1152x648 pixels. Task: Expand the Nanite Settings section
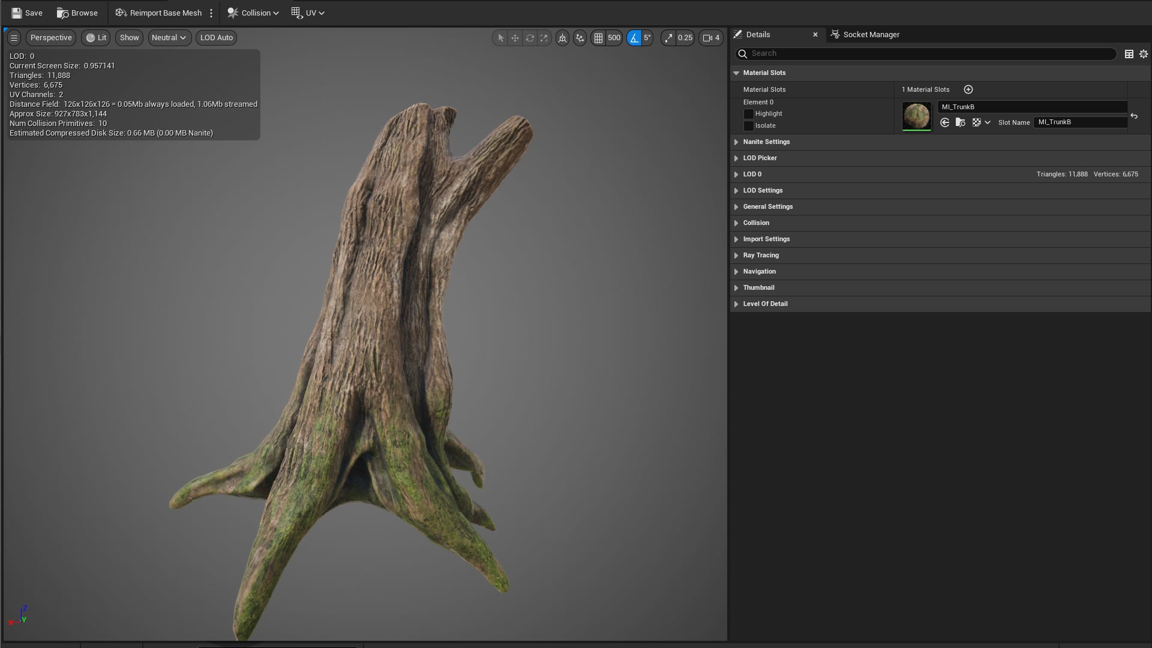[x=767, y=142]
